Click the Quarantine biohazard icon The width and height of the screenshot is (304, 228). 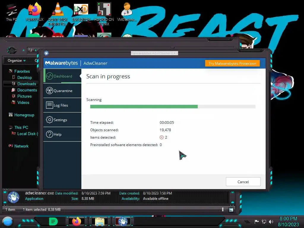tap(50, 91)
